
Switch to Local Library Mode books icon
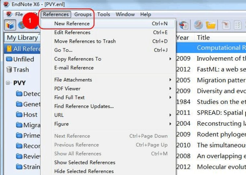point(10,25)
